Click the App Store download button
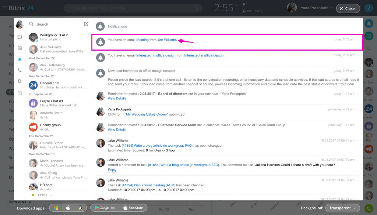The image size is (377, 215). (133, 208)
